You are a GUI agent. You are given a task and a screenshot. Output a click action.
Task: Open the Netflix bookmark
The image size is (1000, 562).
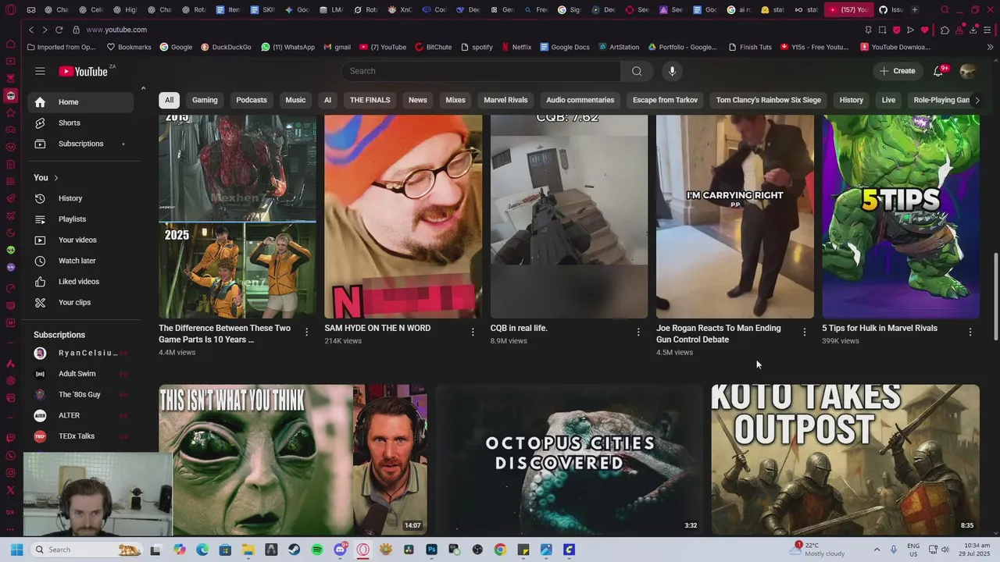pyautogui.click(x=516, y=47)
